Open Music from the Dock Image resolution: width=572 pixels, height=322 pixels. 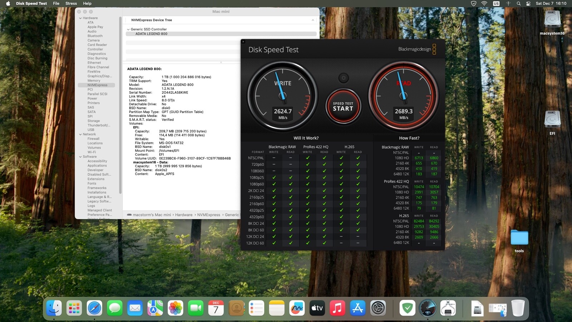click(337, 308)
